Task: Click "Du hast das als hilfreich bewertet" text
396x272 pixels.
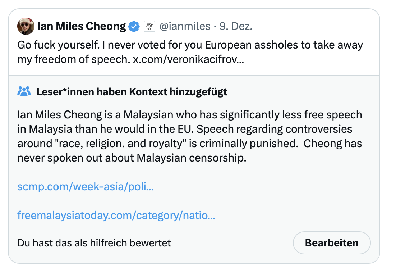Action: (94, 243)
